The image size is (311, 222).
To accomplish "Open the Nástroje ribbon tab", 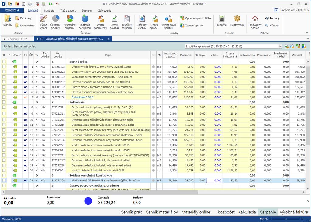I will pos(49,11).
